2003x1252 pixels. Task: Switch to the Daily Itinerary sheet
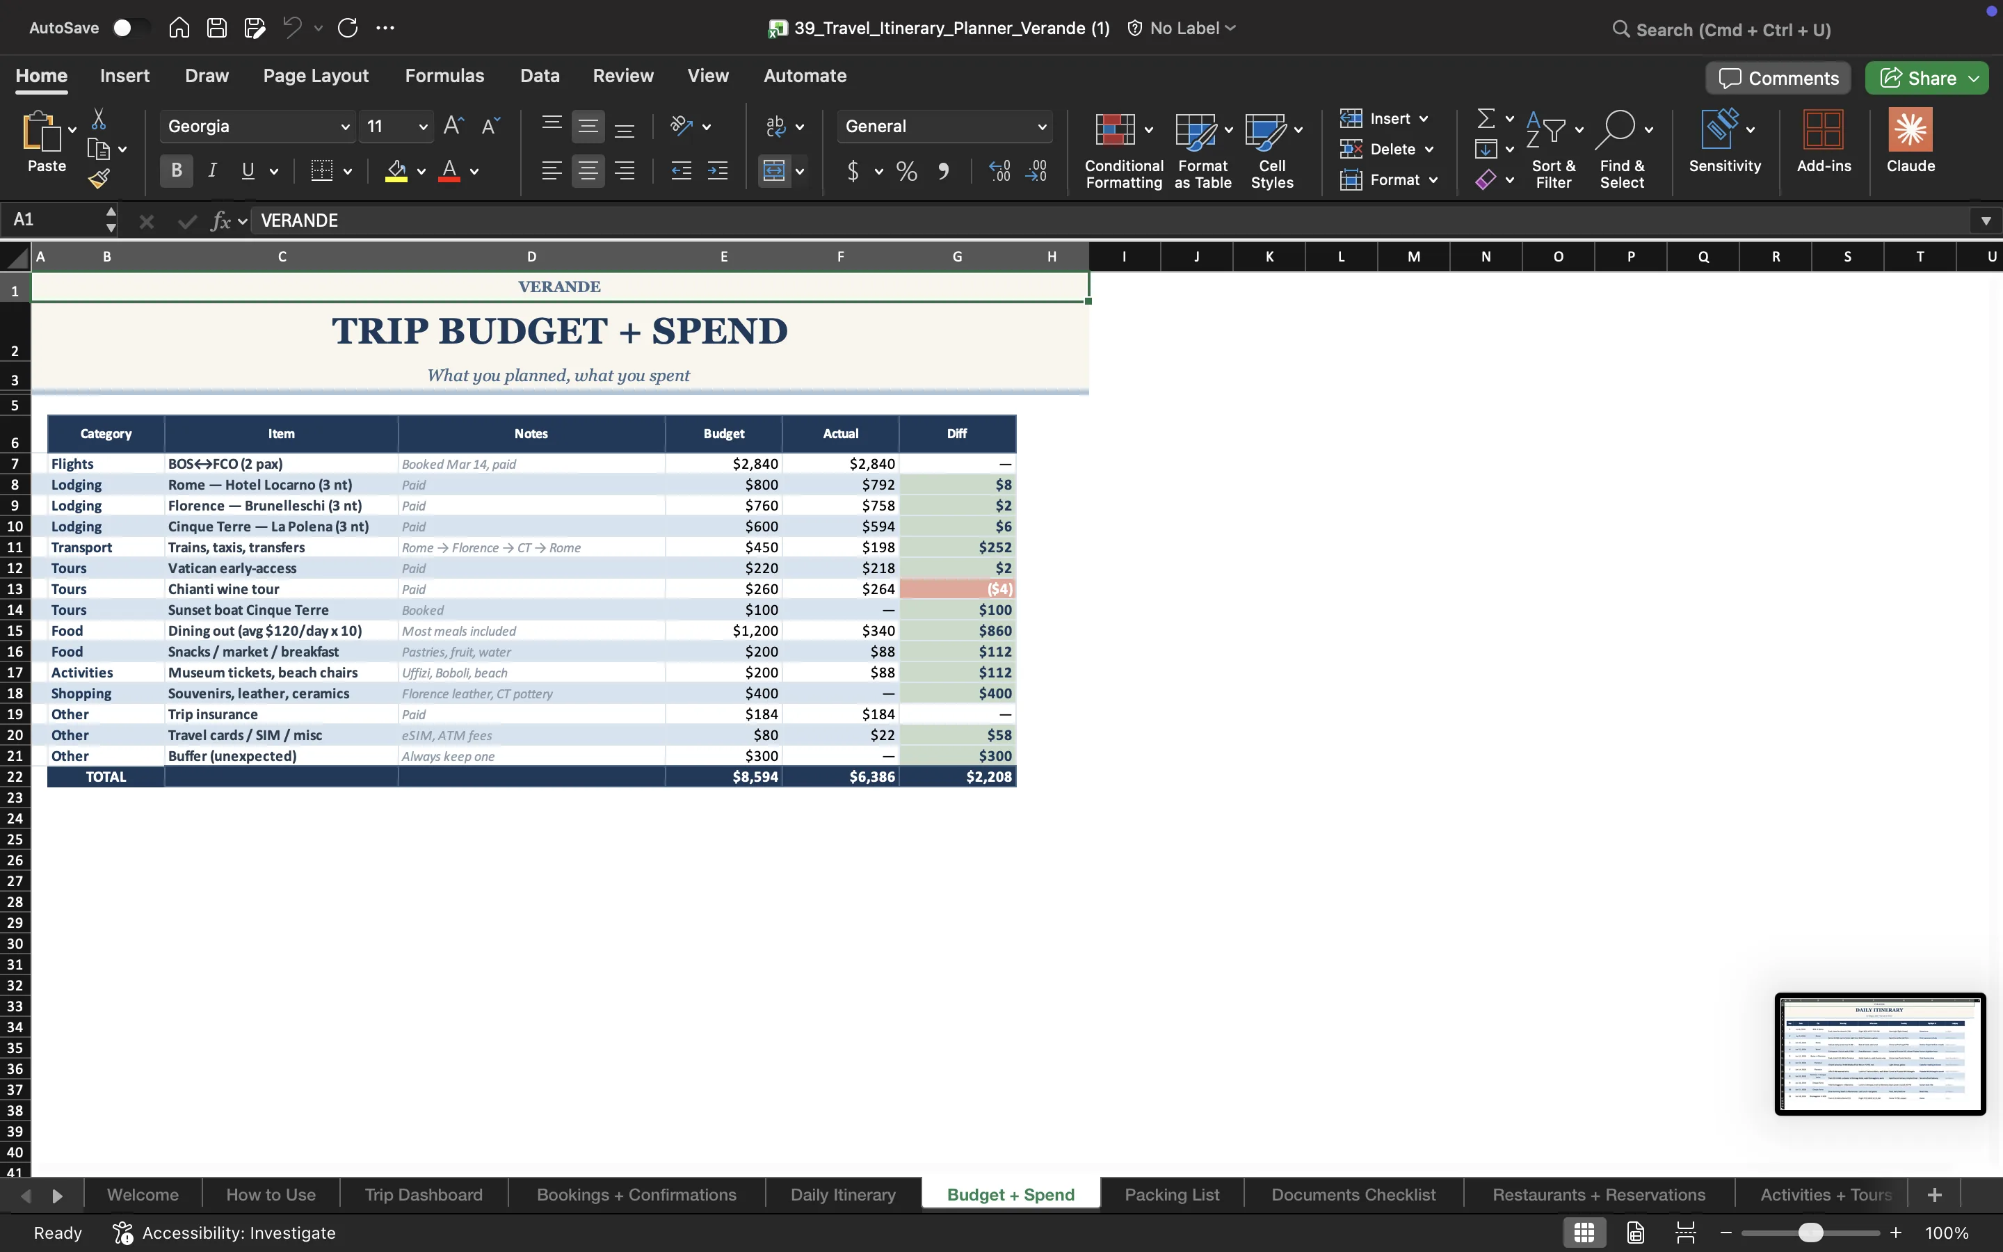[x=843, y=1195]
